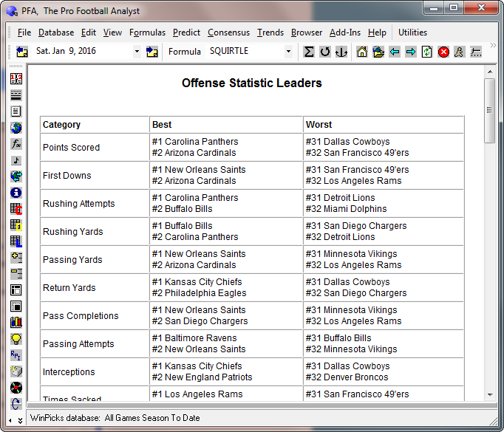The image size is (504, 432).
Task: Open the Consensus menu
Action: [x=228, y=32]
